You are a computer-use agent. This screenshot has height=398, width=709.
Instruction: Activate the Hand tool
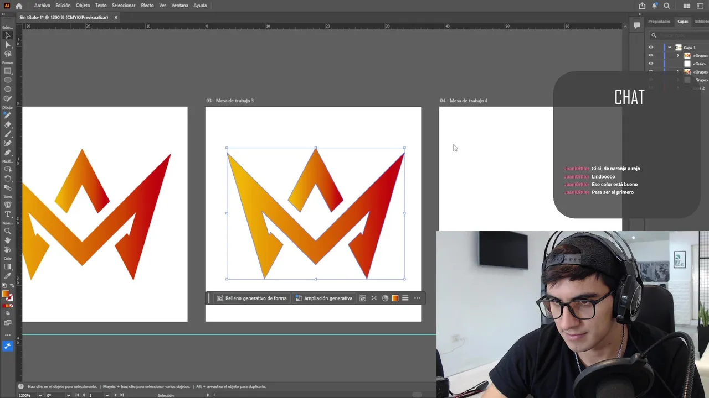(8, 240)
